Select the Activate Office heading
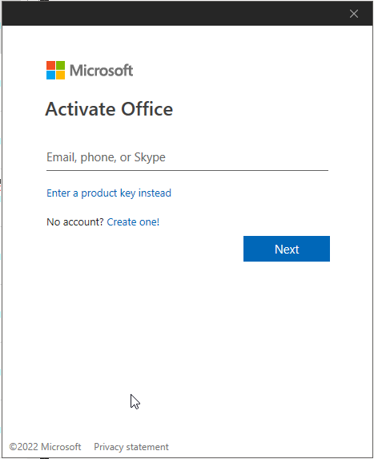 pyautogui.click(x=109, y=109)
